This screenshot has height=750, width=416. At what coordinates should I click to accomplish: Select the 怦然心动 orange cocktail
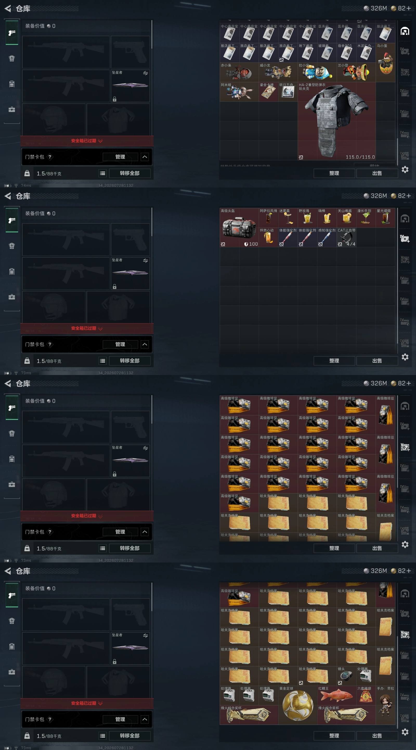click(269, 237)
